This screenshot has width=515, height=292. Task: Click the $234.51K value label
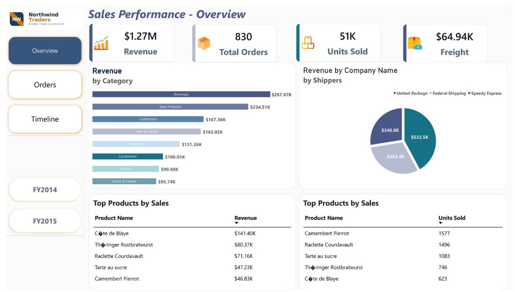tap(260, 107)
